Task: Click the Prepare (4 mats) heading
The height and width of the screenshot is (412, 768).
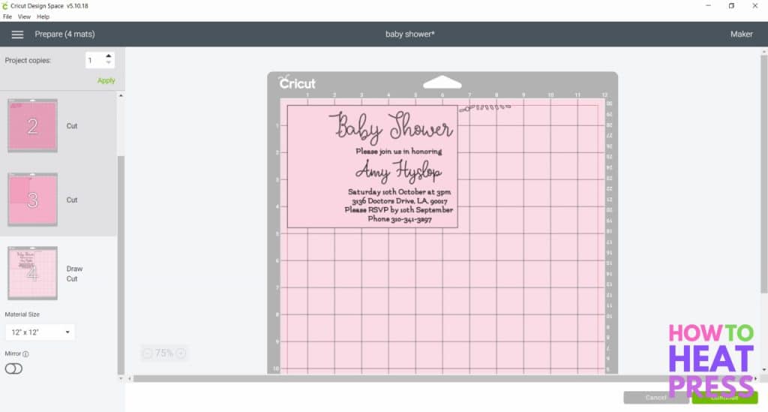Action: [64, 35]
